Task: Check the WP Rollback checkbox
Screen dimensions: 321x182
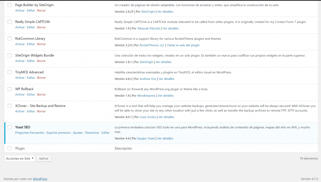Action: (x=10, y=89)
